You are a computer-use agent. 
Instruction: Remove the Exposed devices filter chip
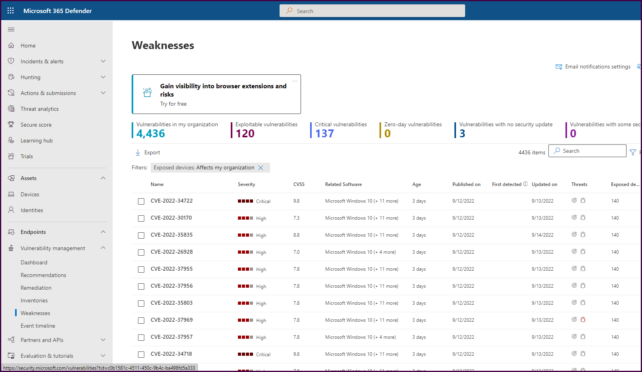(261, 167)
